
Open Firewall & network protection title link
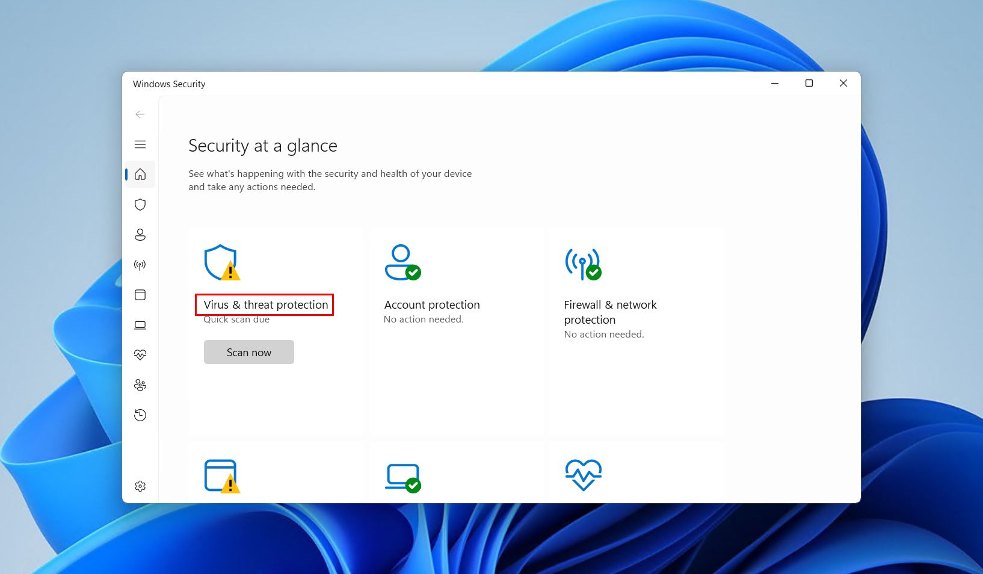point(610,312)
